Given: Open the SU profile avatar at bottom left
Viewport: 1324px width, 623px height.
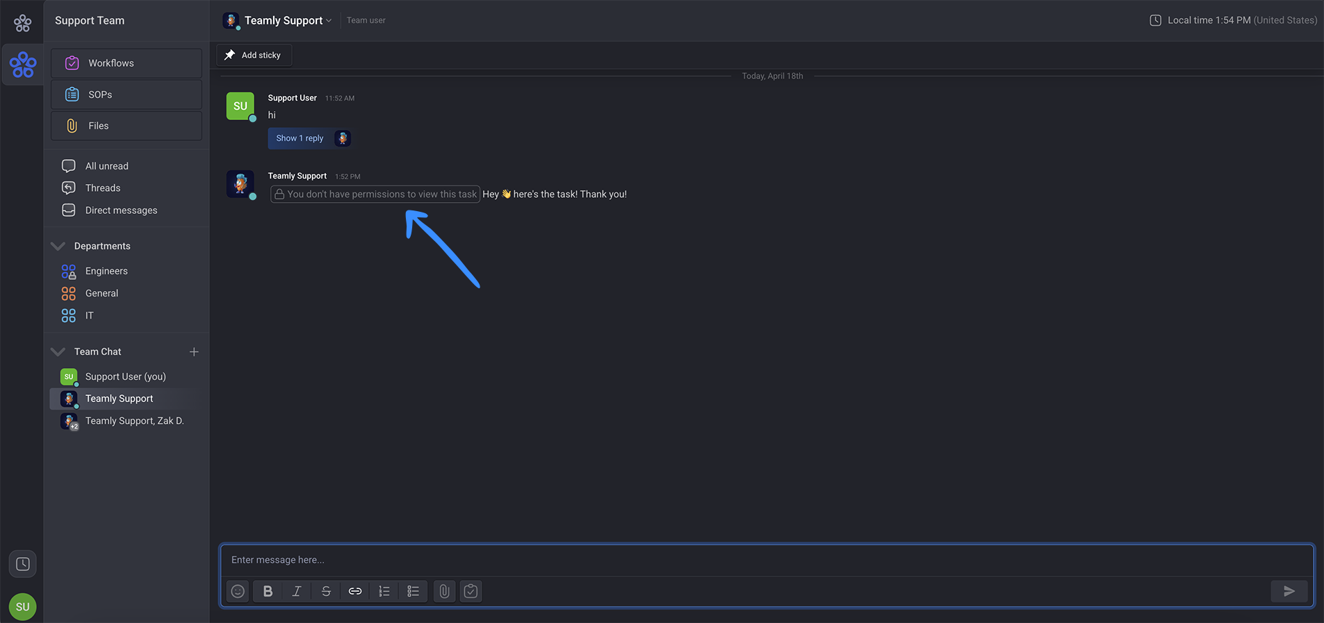Looking at the screenshot, I should [x=23, y=607].
